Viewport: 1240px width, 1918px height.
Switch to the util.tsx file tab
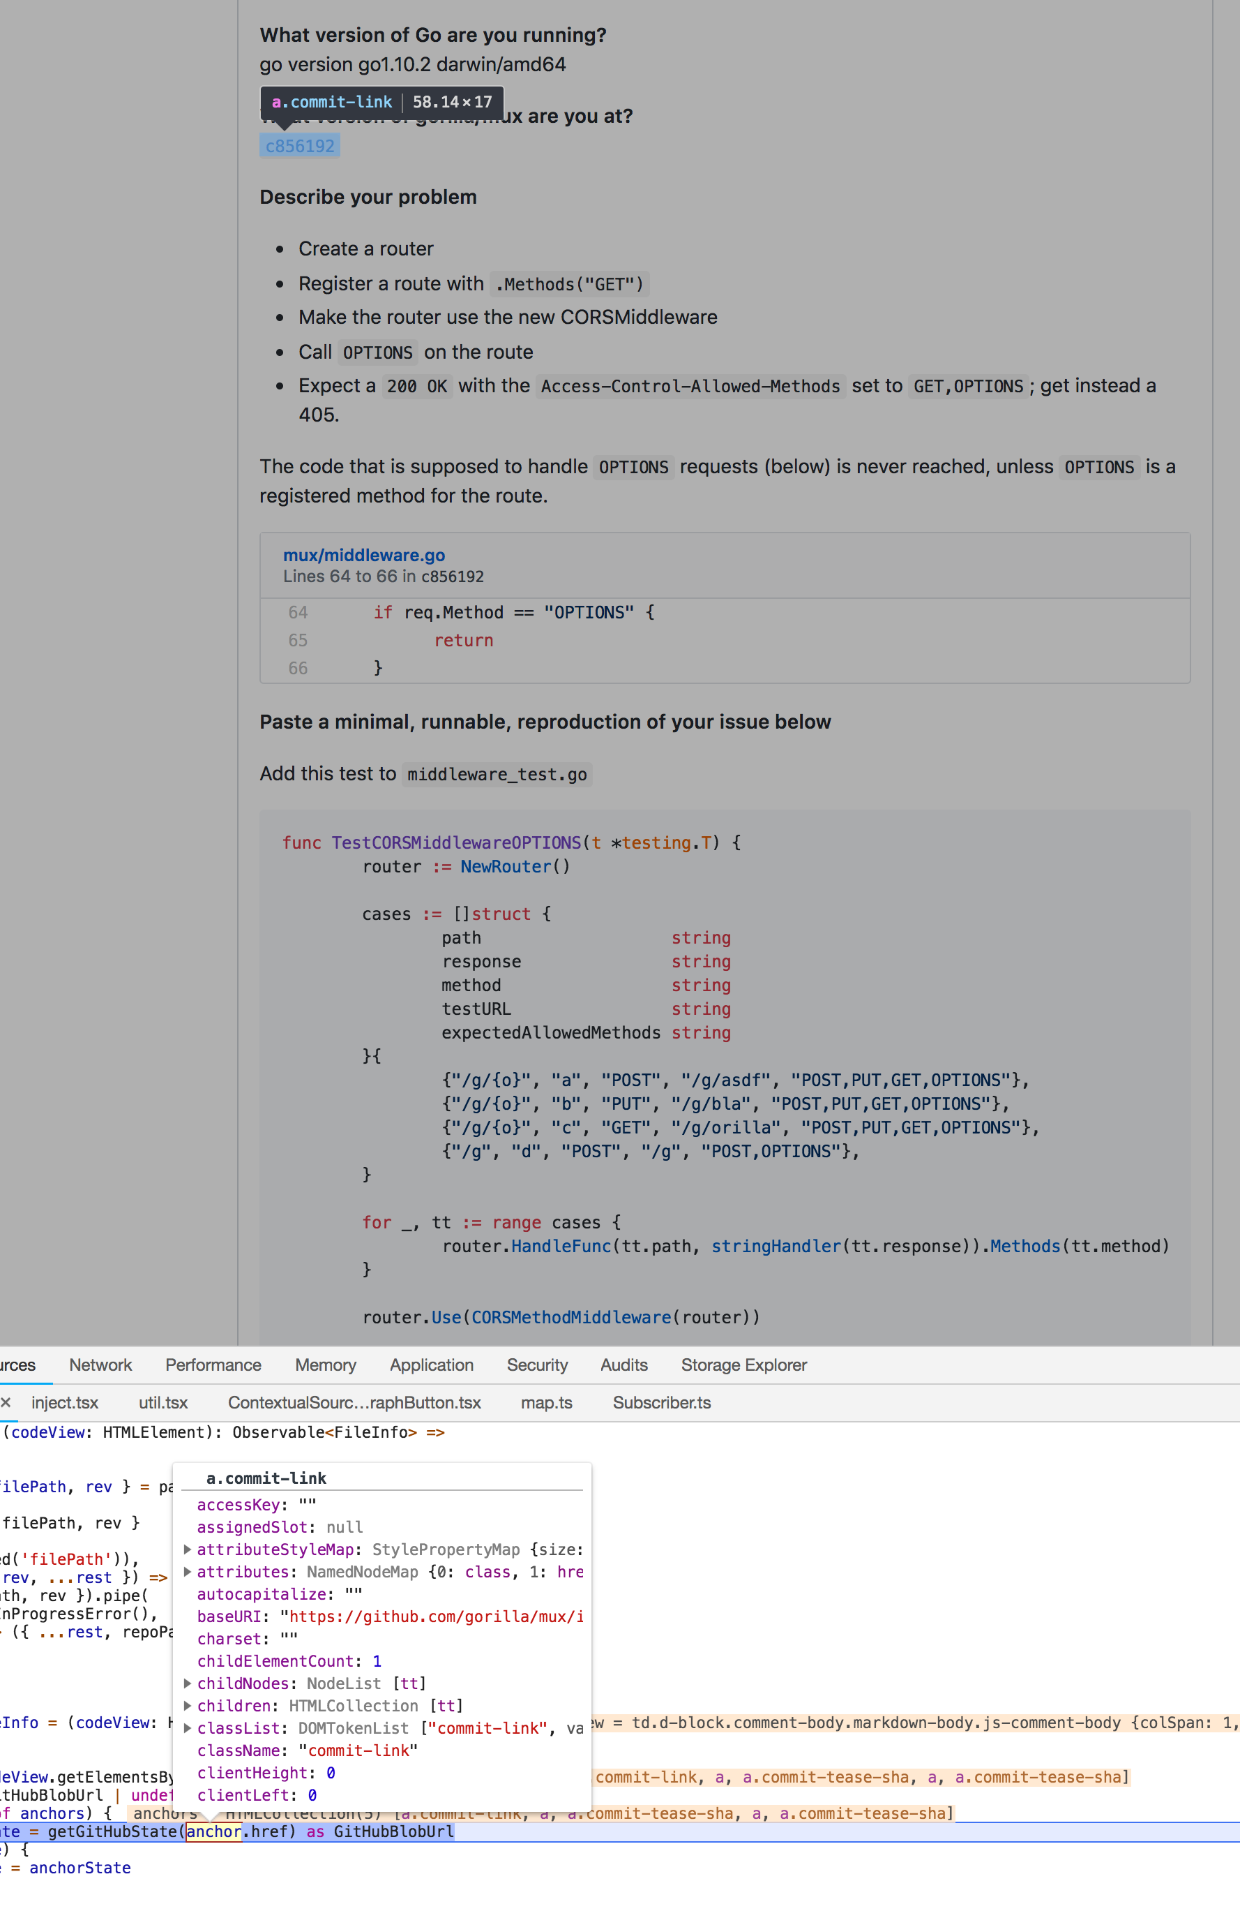[x=162, y=1402]
